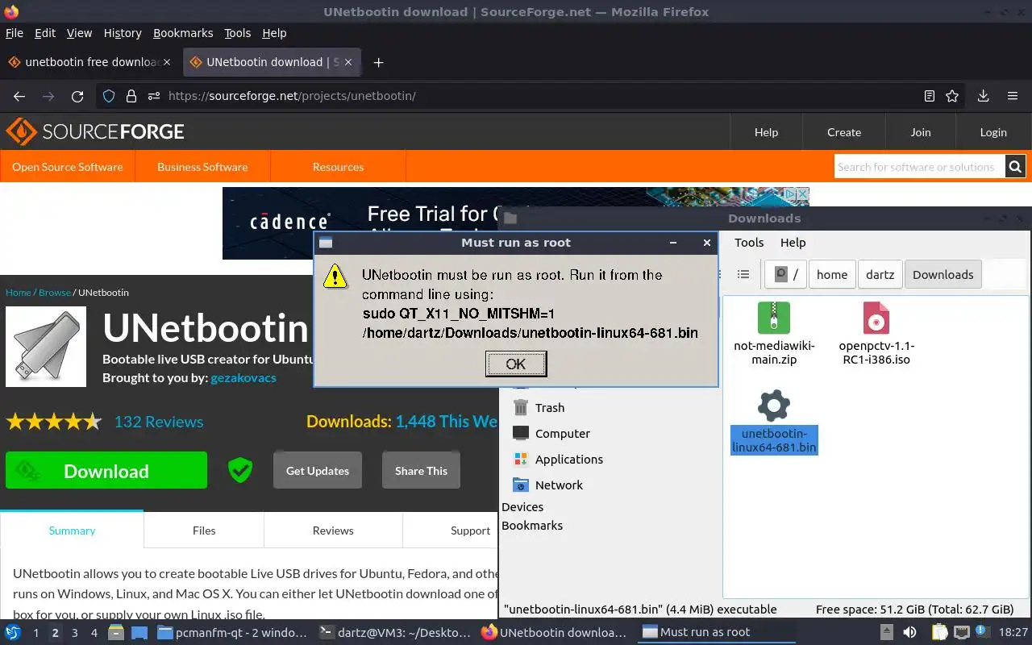
Task: Open Firefox File menu
Action: [15, 33]
